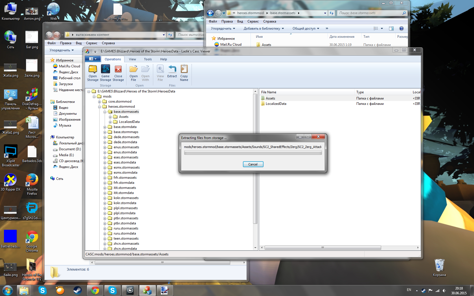Switch to the View ribbon tab
474x296 pixels.
tap(132, 59)
